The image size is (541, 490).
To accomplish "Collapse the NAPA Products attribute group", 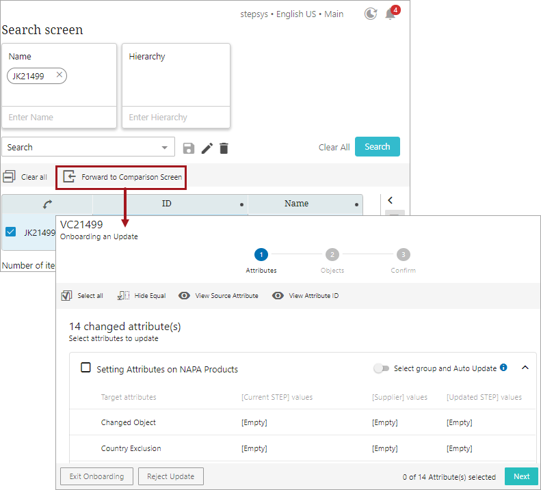I will (525, 368).
